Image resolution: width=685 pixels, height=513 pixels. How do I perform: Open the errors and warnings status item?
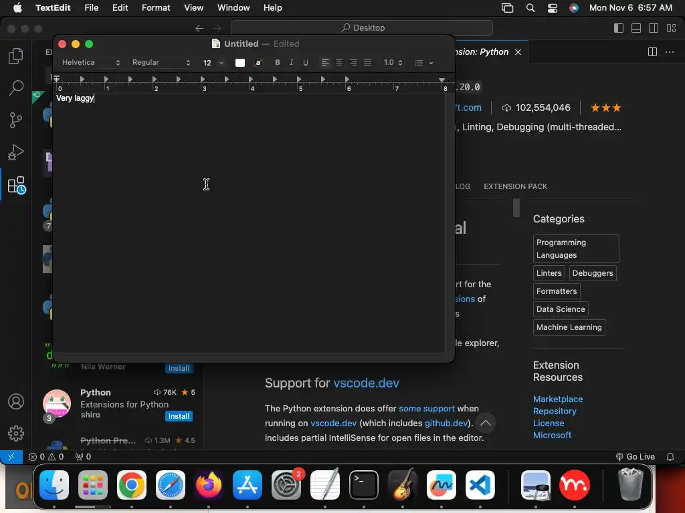[46, 457]
